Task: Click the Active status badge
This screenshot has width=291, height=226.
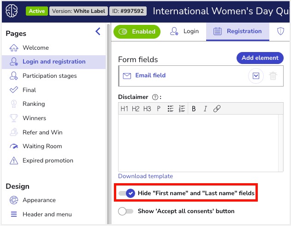Action: 37,11
